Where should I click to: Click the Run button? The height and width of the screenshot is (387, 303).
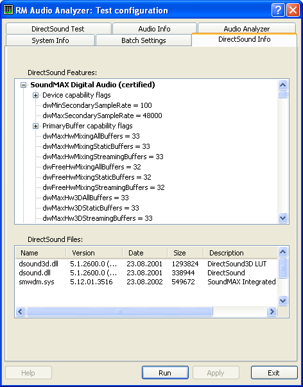165,373
